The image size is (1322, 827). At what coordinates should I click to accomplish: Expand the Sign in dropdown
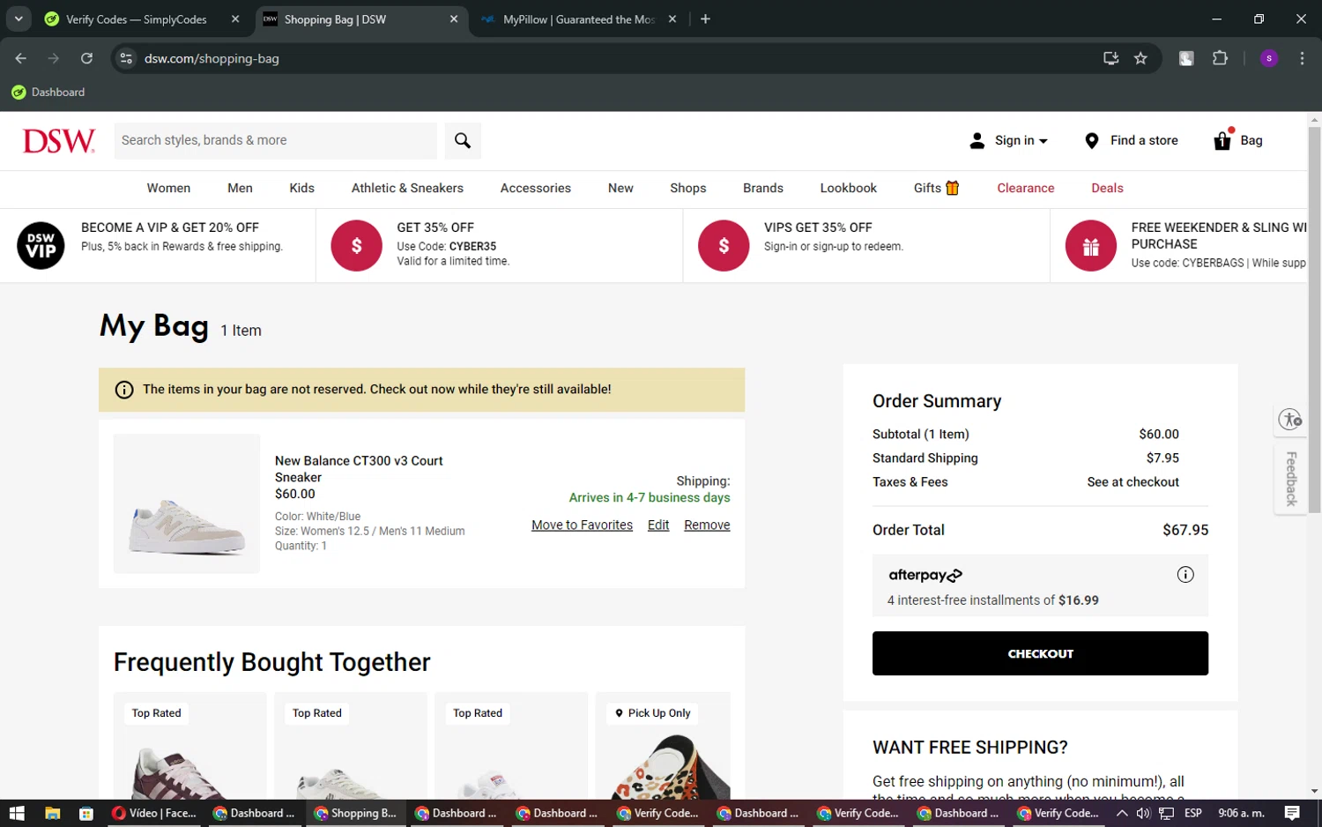[x=1043, y=141]
